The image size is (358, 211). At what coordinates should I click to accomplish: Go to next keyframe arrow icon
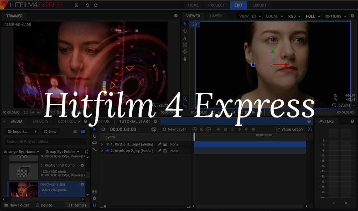pyautogui.click(x=209, y=129)
